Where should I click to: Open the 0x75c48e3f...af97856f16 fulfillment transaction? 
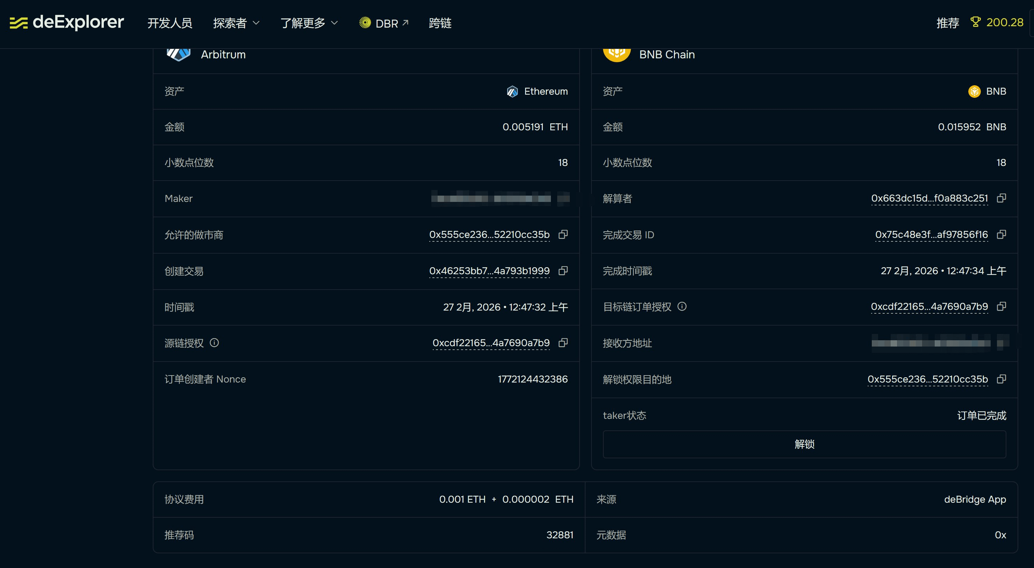coord(931,235)
